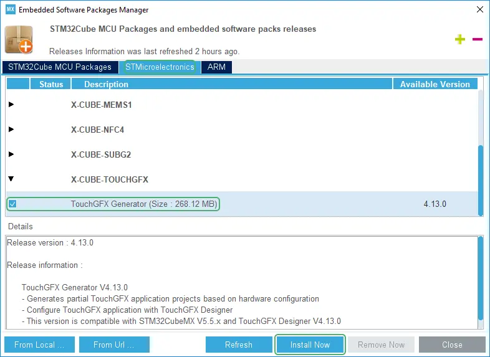Click the magenta minus collapse-all icon
The image size is (490, 357).
point(478,39)
